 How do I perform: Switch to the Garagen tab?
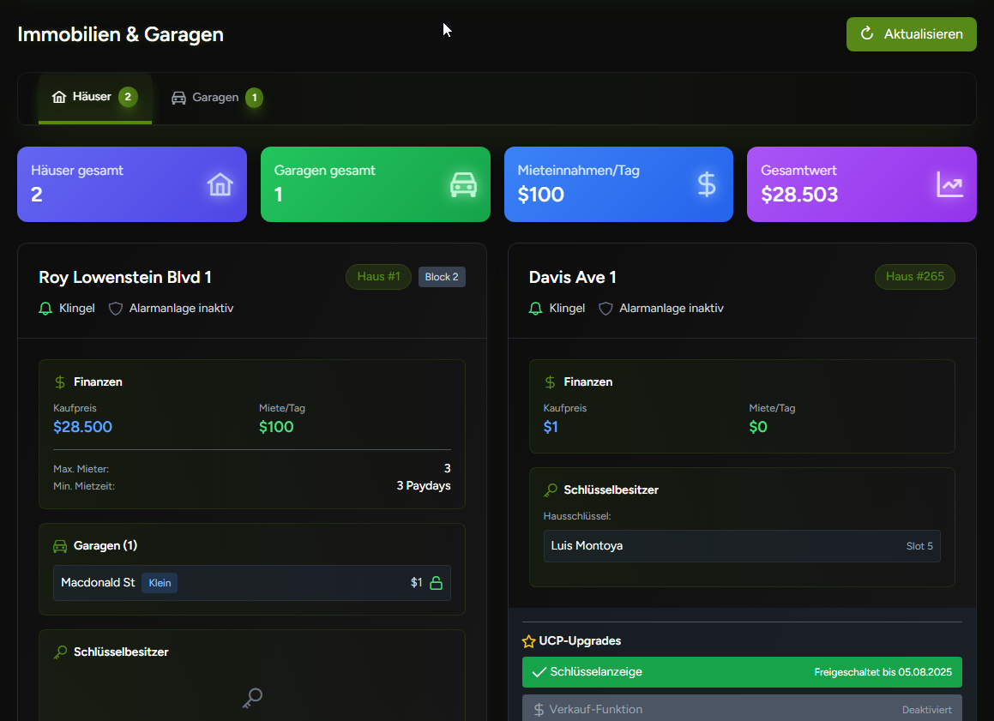(x=216, y=98)
